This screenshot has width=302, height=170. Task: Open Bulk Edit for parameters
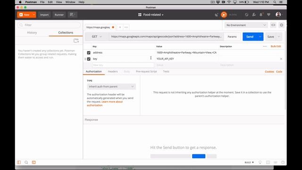(x=276, y=46)
